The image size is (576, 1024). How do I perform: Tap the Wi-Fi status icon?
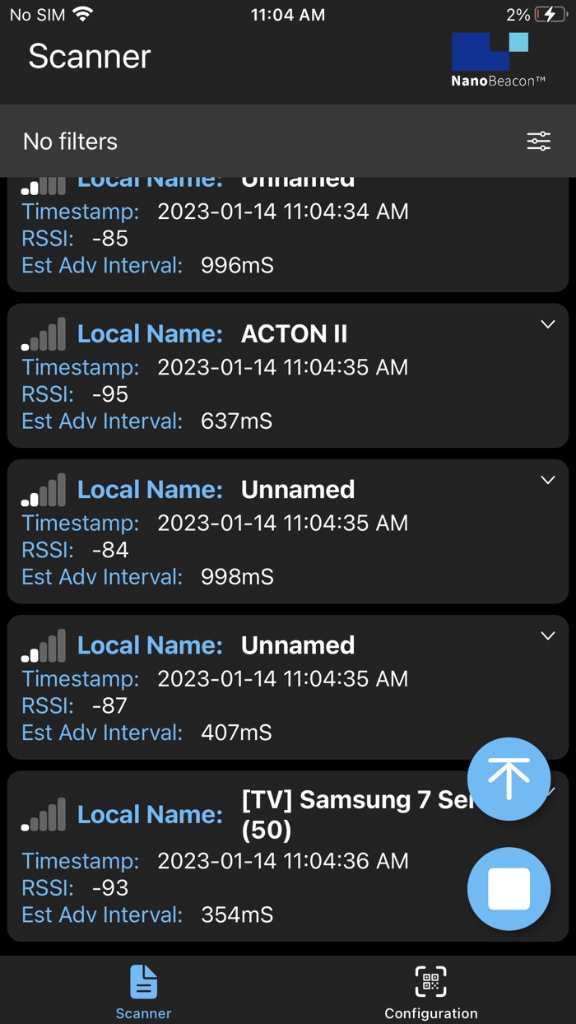coord(82,15)
